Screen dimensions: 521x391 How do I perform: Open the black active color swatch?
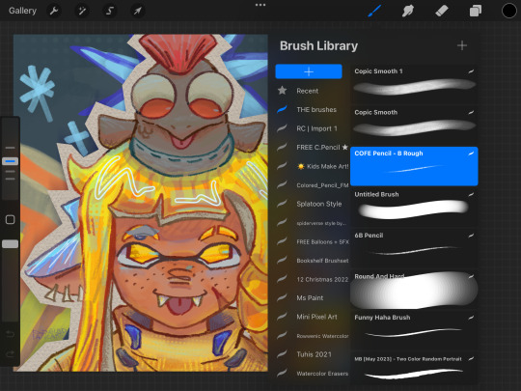click(x=509, y=11)
